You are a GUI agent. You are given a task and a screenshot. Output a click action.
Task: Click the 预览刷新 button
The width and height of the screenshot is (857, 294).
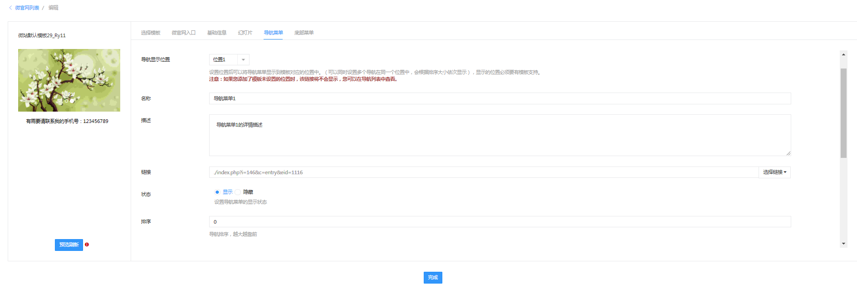pyautogui.click(x=69, y=245)
